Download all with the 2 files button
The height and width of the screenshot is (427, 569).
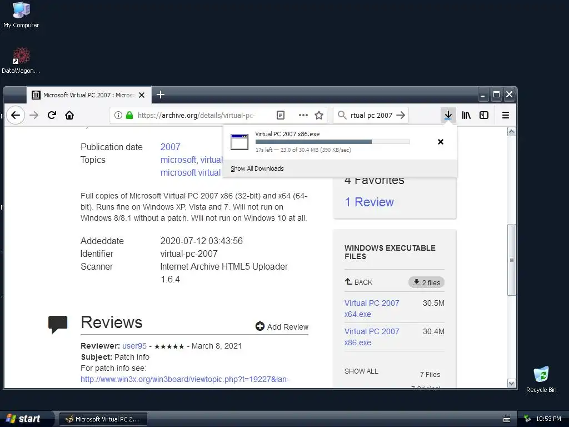[x=426, y=282]
